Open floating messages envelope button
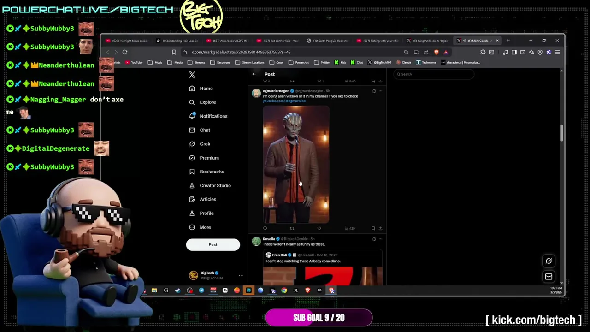This screenshot has height=332, width=590. point(549,277)
